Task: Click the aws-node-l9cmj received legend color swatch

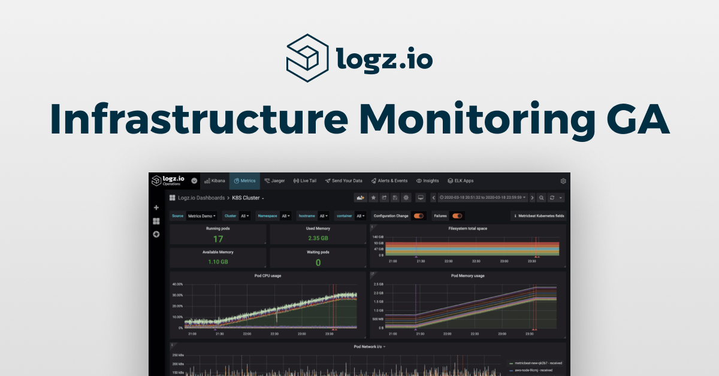Action: [x=510, y=370]
